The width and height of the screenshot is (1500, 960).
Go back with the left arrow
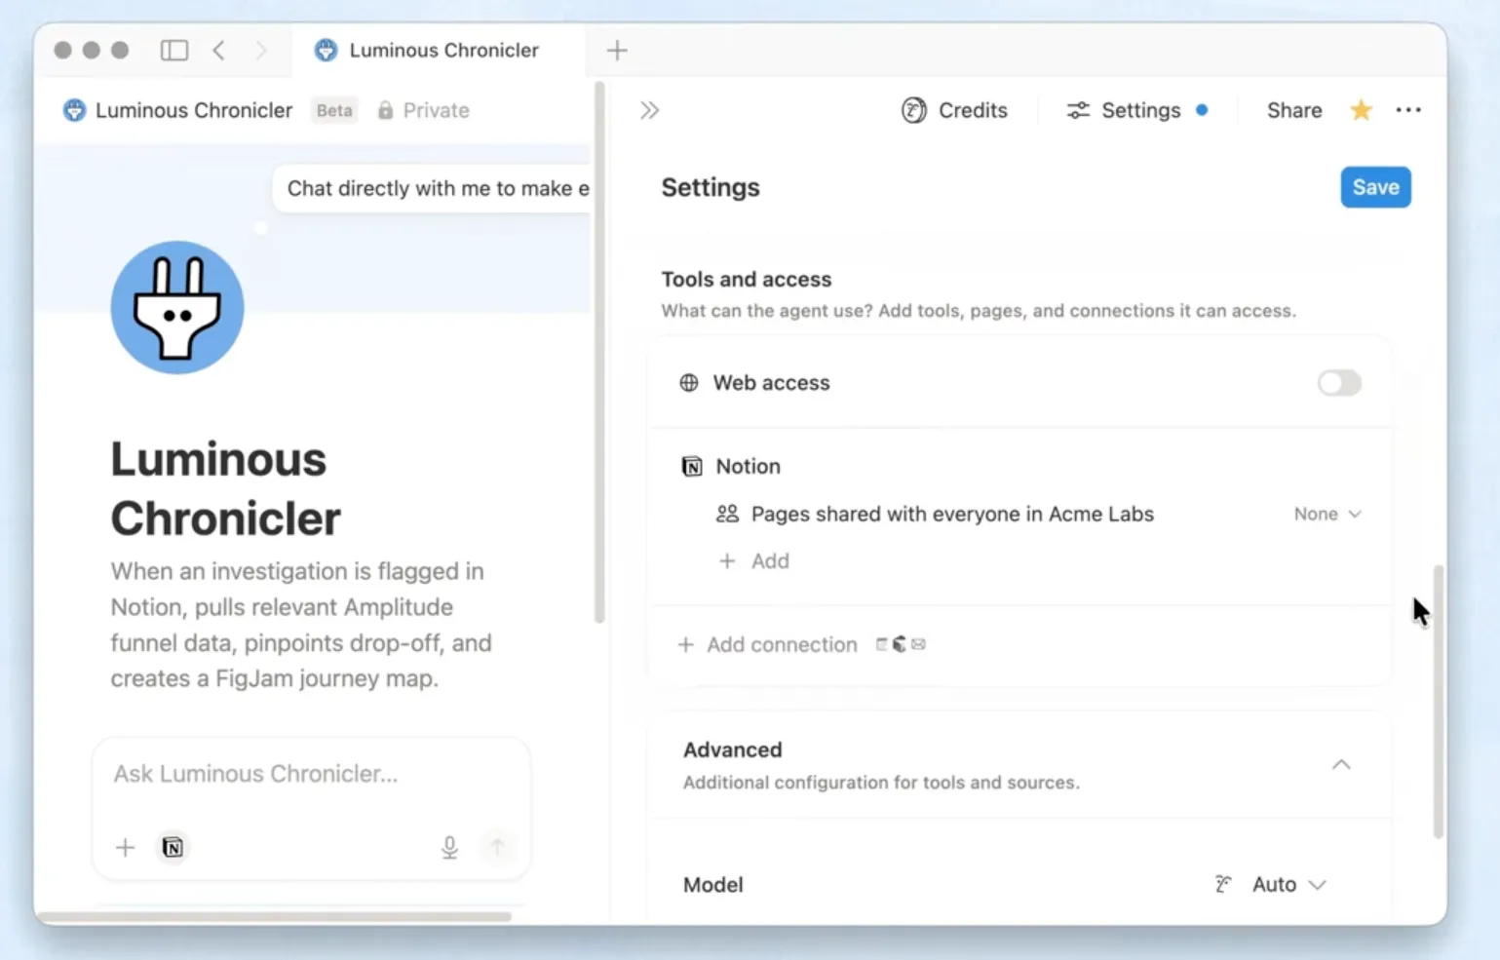pyautogui.click(x=219, y=50)
